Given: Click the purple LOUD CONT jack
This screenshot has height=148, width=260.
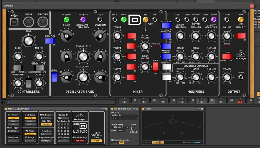Looking at the screenshot, I should coord(214,20).
